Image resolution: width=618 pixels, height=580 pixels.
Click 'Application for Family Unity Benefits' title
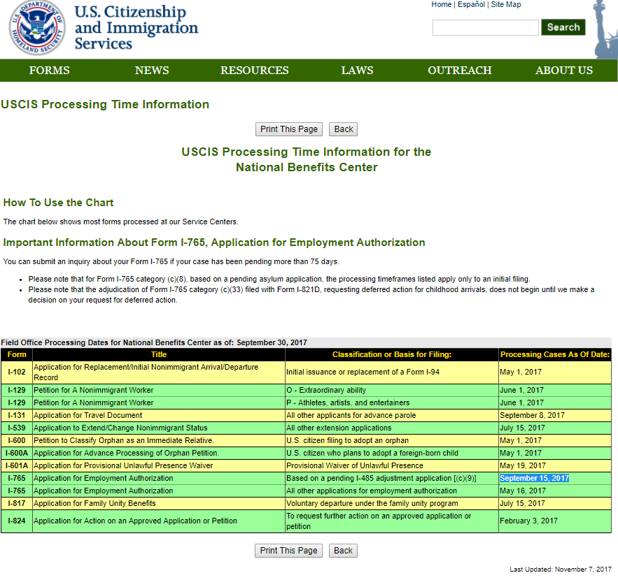click(94, 504)
